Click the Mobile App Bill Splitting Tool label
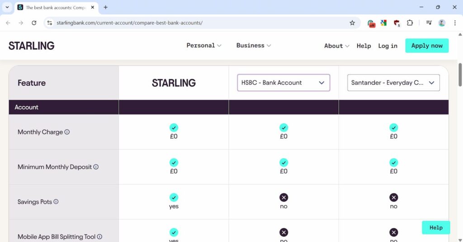The height and width of the screenshot is (242, 463). coord(57,237)
